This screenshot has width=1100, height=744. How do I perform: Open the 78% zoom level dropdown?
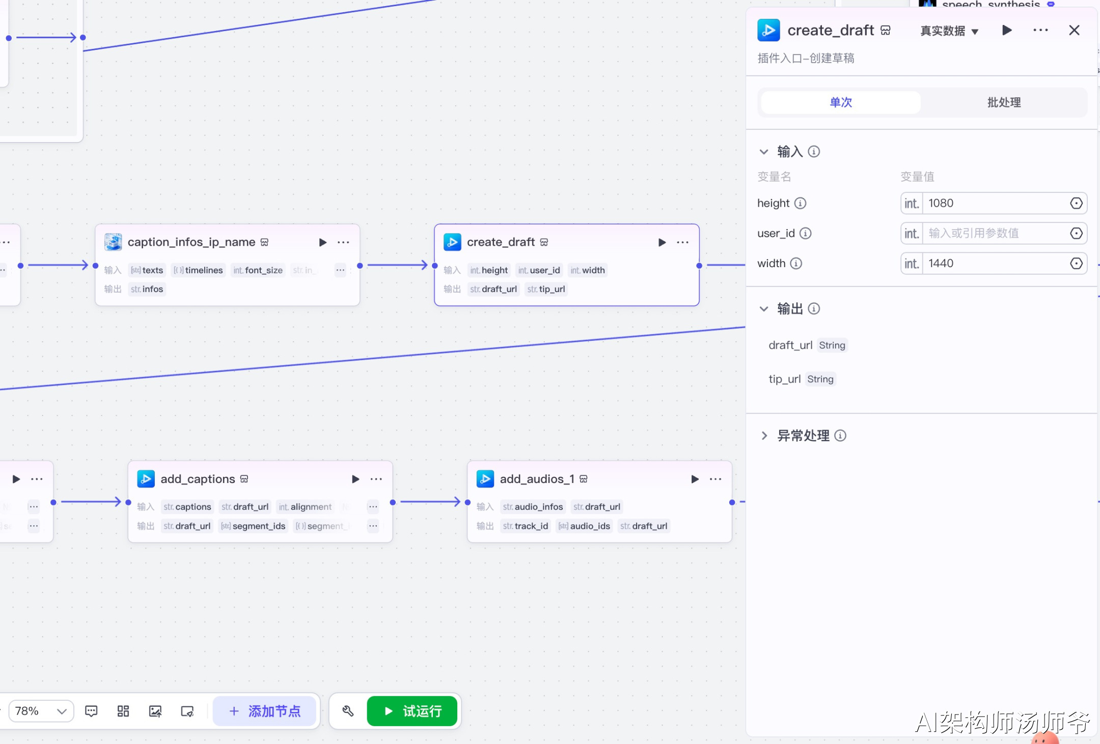[41, 711]
